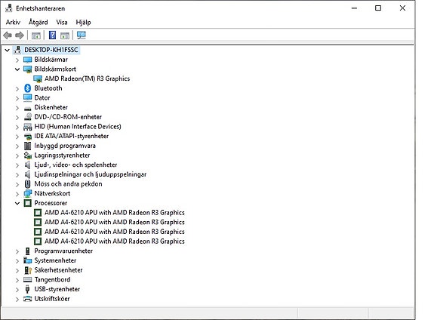Click the show/hide console tree toolbar icon
This screenshot has height=320, width=434.
click(x=36, y=35)
